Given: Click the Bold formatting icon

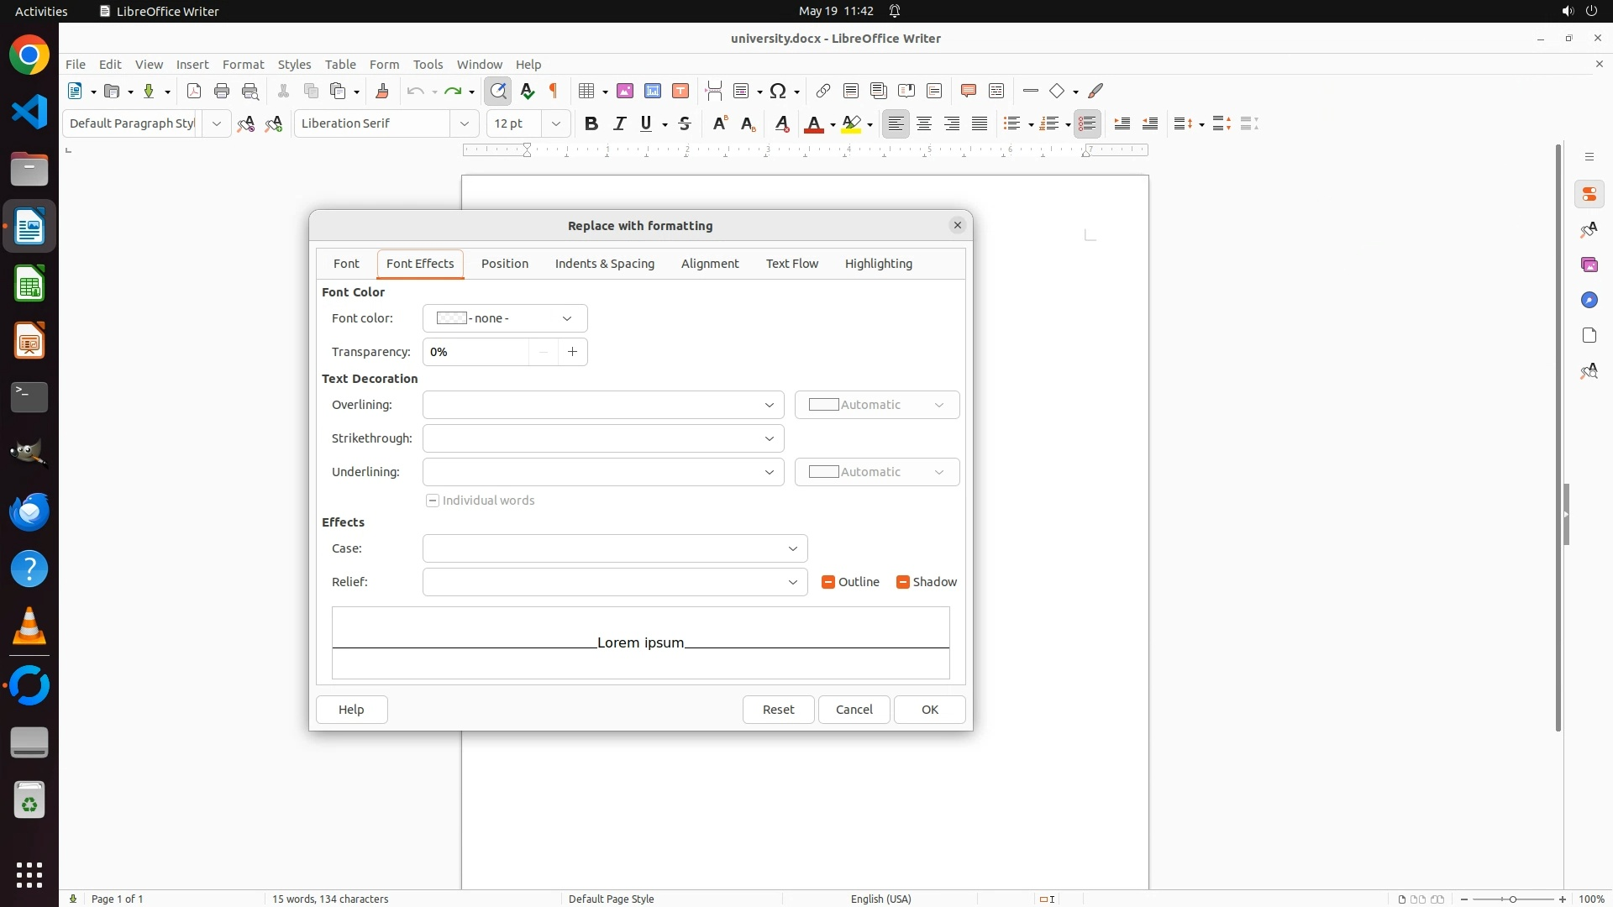Looking at the screenshot, I should (x=591, y=123).
